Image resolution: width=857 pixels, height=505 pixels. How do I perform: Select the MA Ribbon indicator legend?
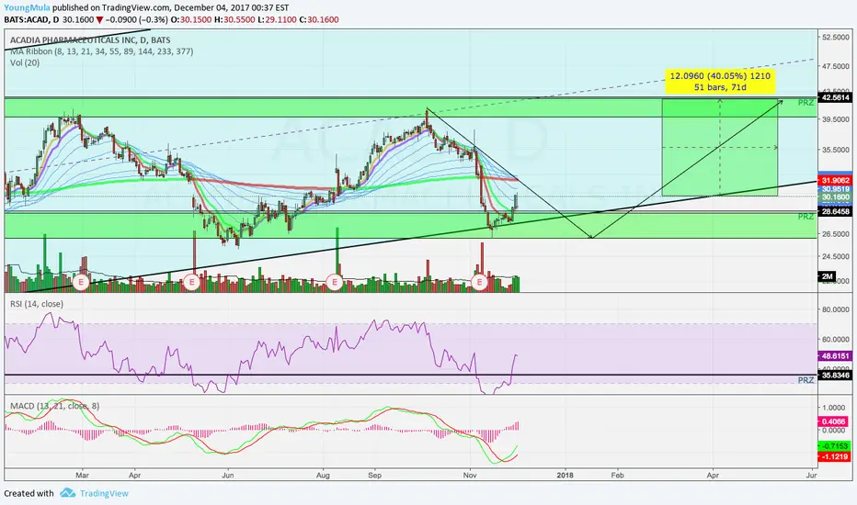(102, 51)
